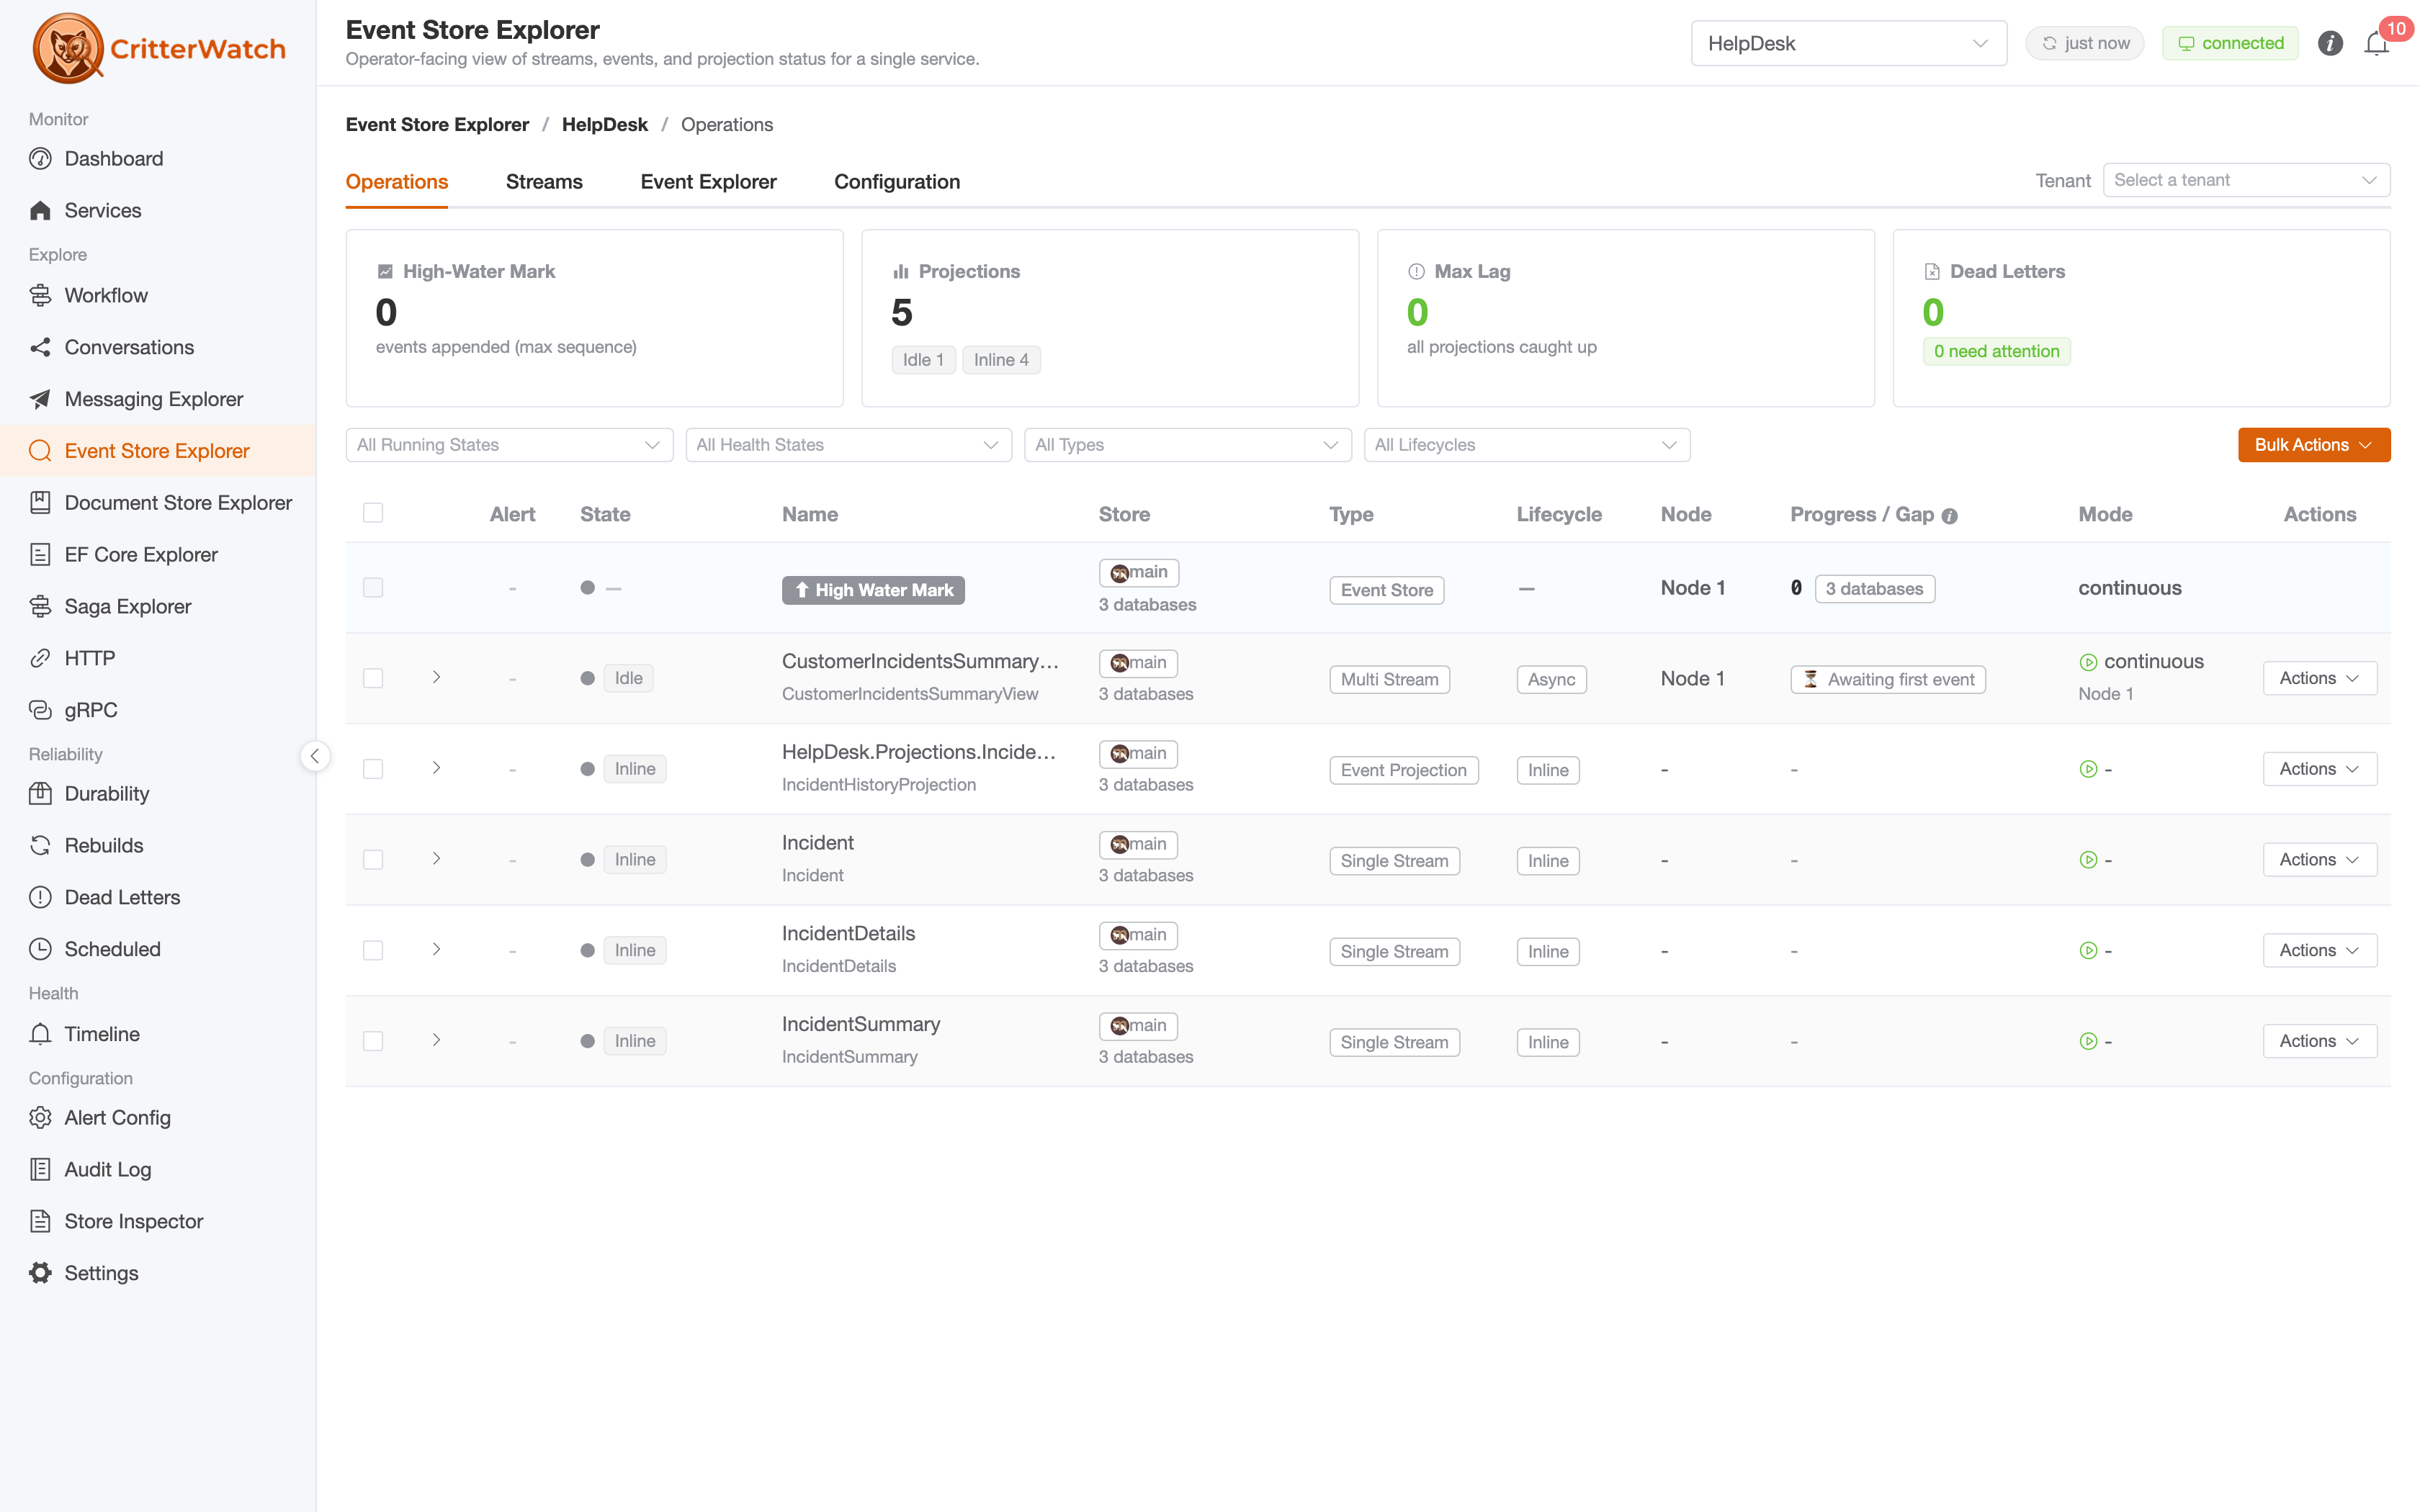2420x1512 pixels.
Task: Toggle the select-all checkbox in the table header
Action: pyautogui.click(x=373, y=513)
